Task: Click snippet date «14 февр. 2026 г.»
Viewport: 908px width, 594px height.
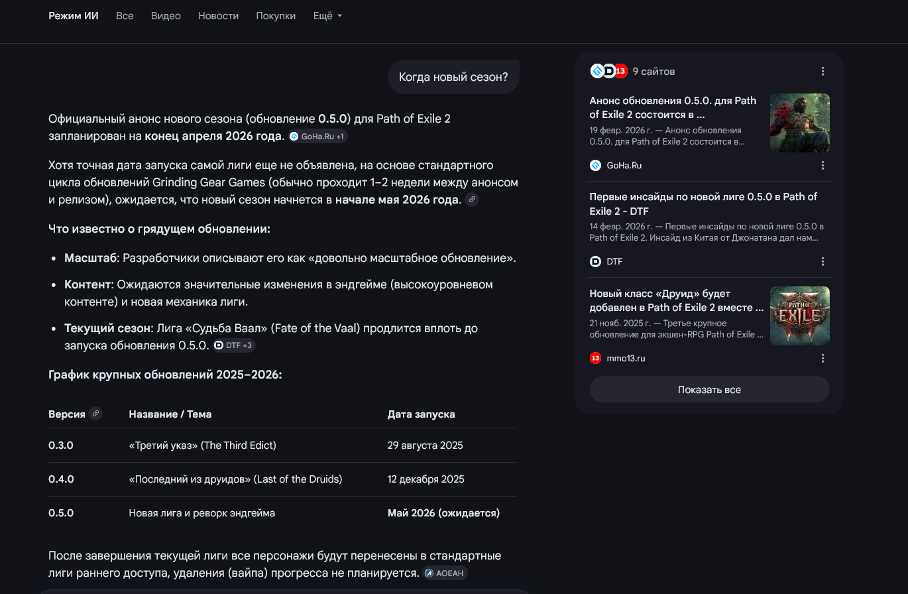Action: point(622,227)
